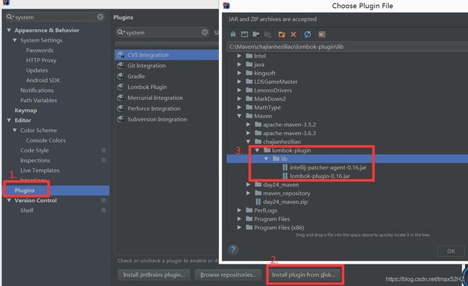
Task: Click the Gradle plugin icon
Action: 121,76
